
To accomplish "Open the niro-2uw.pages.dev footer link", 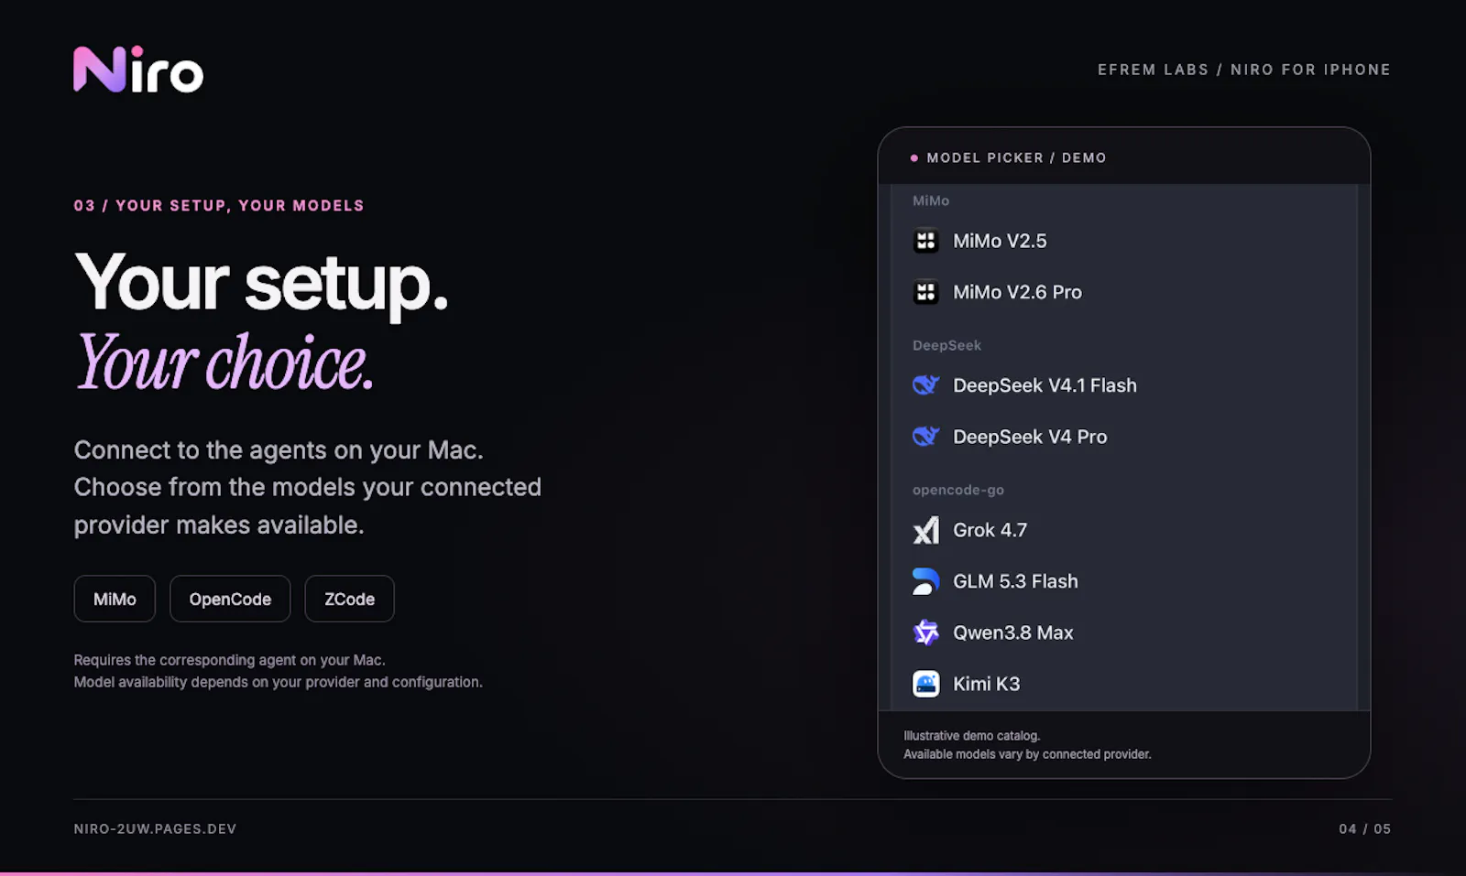I will coord(155,829).
